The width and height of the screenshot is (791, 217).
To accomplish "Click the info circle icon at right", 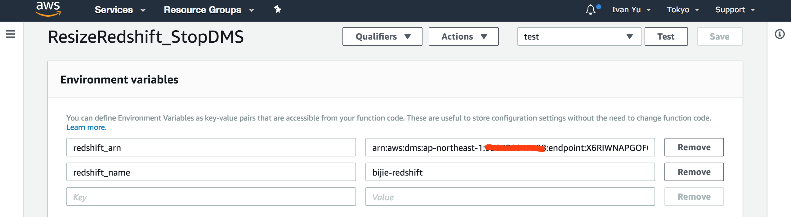I will click(780, 34).
